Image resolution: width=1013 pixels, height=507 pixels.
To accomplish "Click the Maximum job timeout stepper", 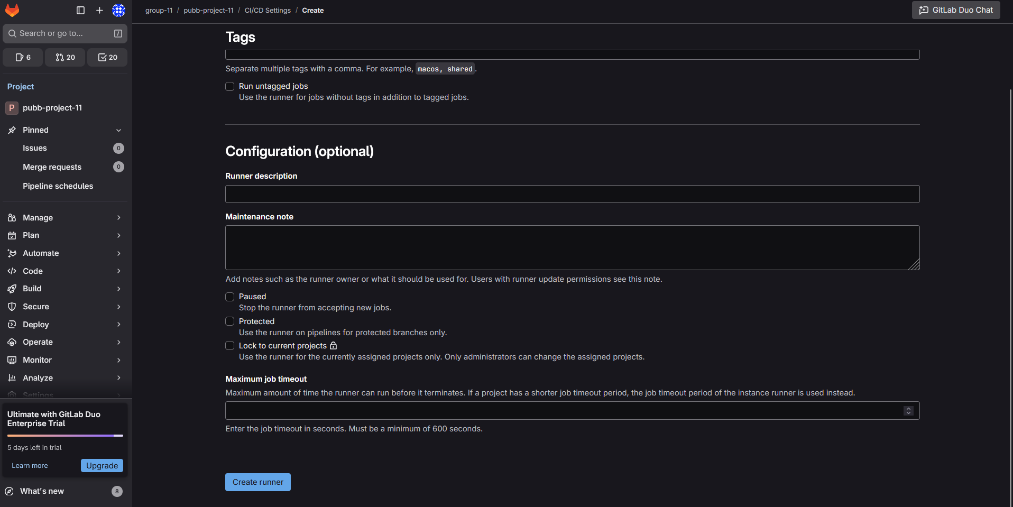I will click(x=908, y=411).
